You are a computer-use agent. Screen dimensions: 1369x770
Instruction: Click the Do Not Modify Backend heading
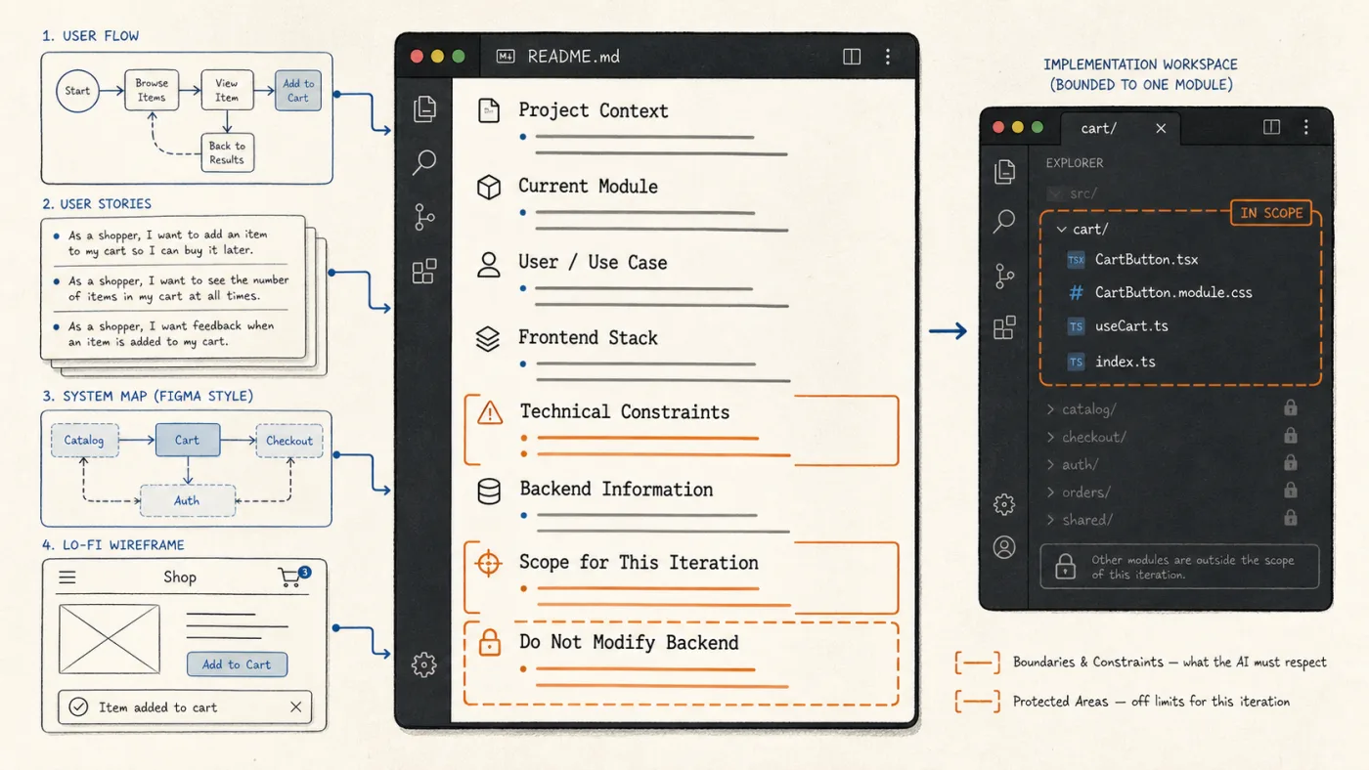[629, 642]
